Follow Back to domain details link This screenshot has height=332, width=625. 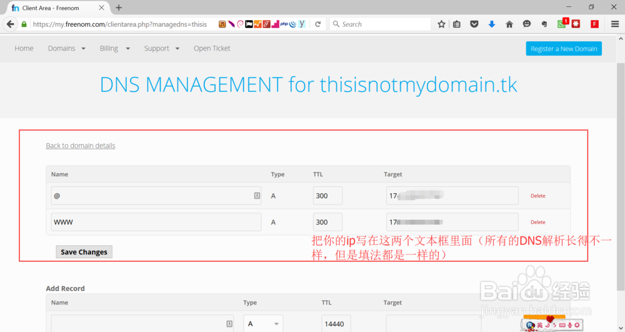[x=81, y=146]
